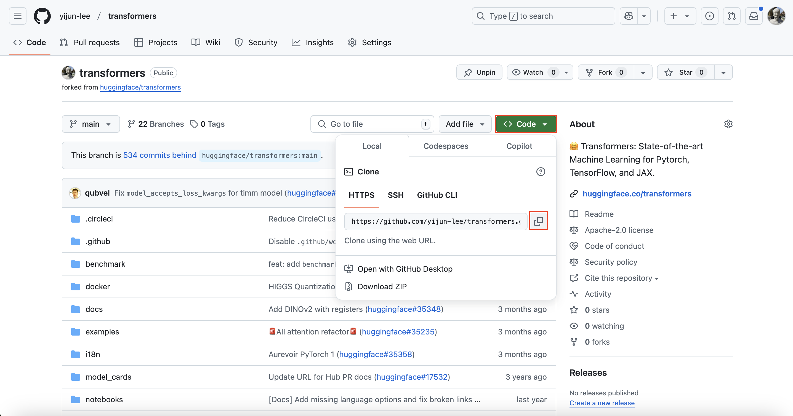793x416 pixels.
Task: Open the .github folder
Action: 98,241
